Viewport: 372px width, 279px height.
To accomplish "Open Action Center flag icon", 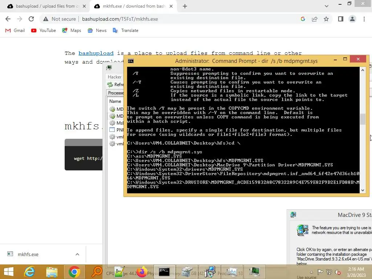I will tap(320, 272).
